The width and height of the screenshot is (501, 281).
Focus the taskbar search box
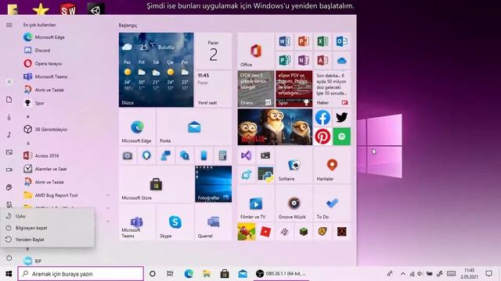(x=81, y=274)
